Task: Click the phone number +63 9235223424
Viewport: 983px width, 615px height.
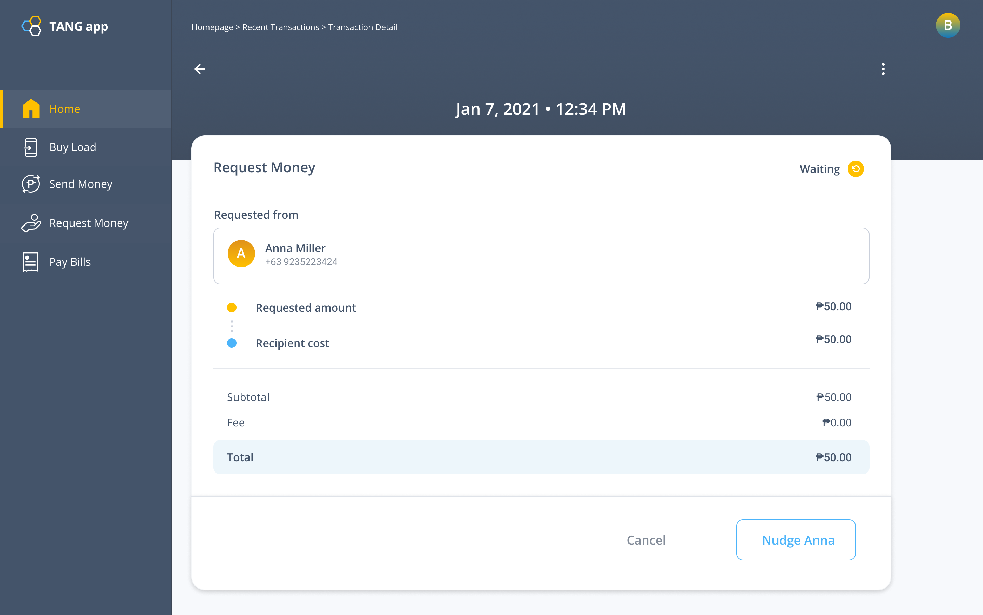Action: tap(301, 262)
